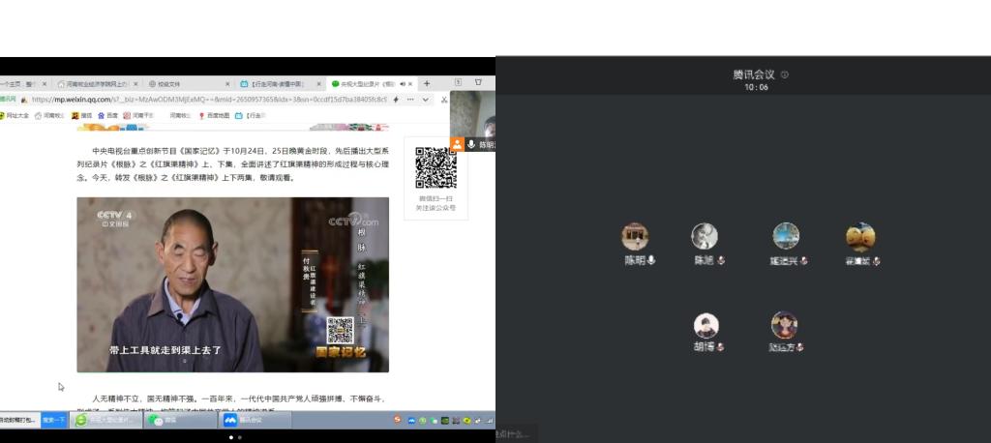This screenshot has height=443, width=991.
Task: Click the cartoon girl avatar in bottom row
Action: 784,325
